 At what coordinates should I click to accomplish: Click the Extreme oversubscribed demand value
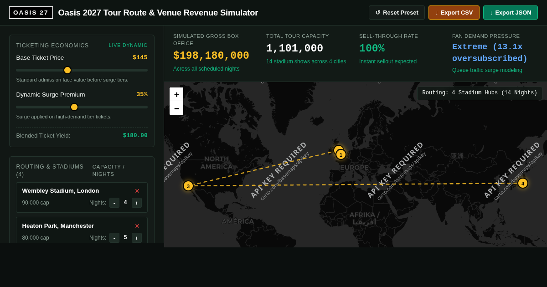pos(490,53)
